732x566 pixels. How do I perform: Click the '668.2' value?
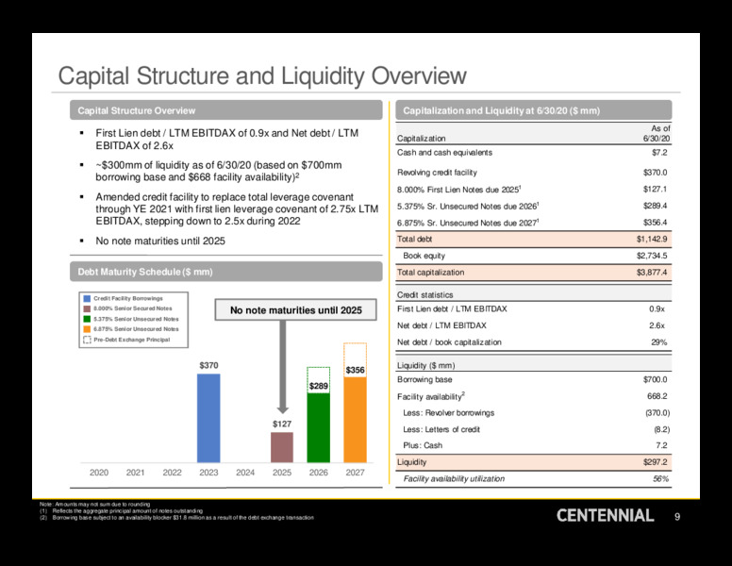click(x=657, y=396)
